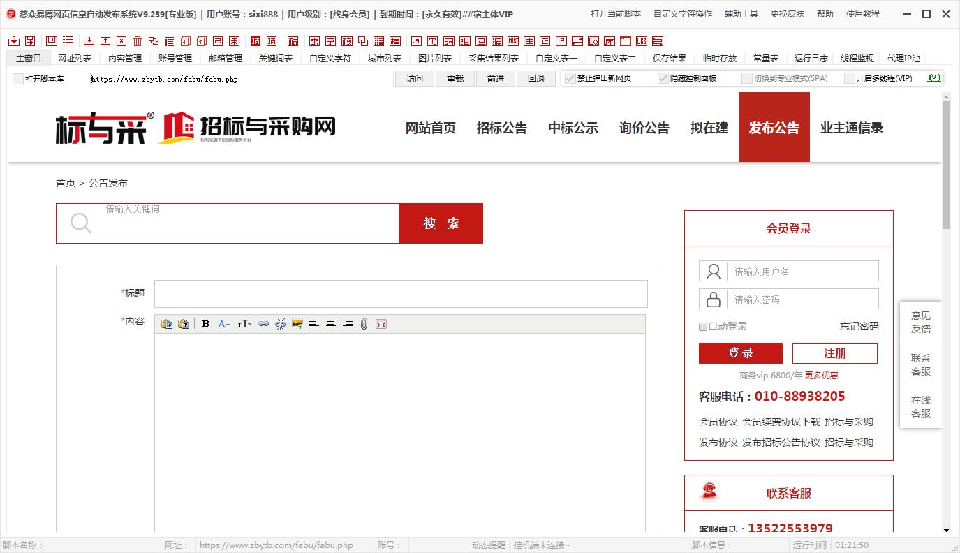Click the magnifier icon in search box
Screen dimensions: 960x553
coord(81,223)
